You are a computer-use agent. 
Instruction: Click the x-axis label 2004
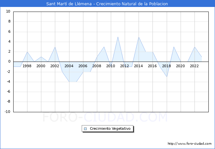69,66
